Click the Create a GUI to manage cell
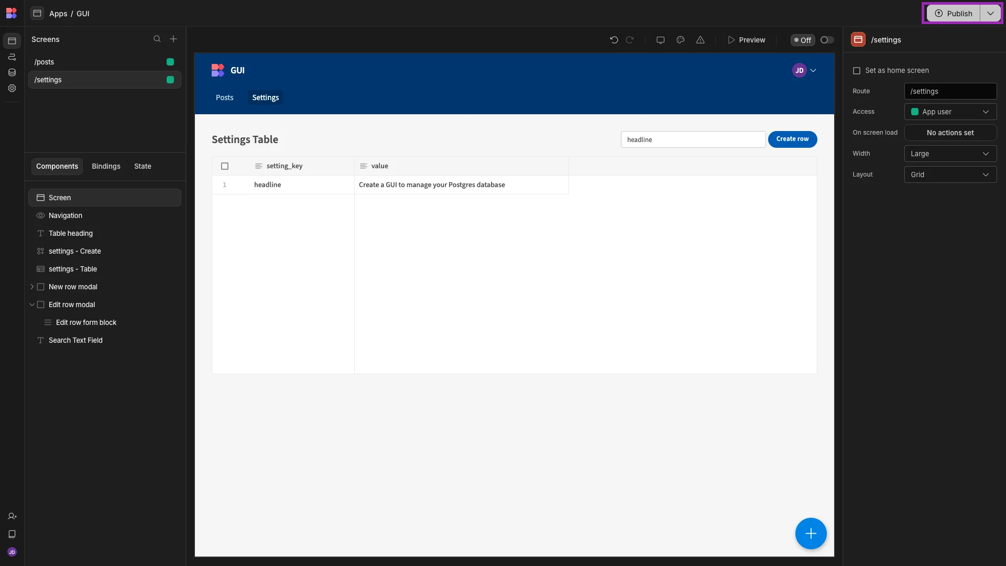The width and height of the screenshot is (1006, 566). coord(462,185)
